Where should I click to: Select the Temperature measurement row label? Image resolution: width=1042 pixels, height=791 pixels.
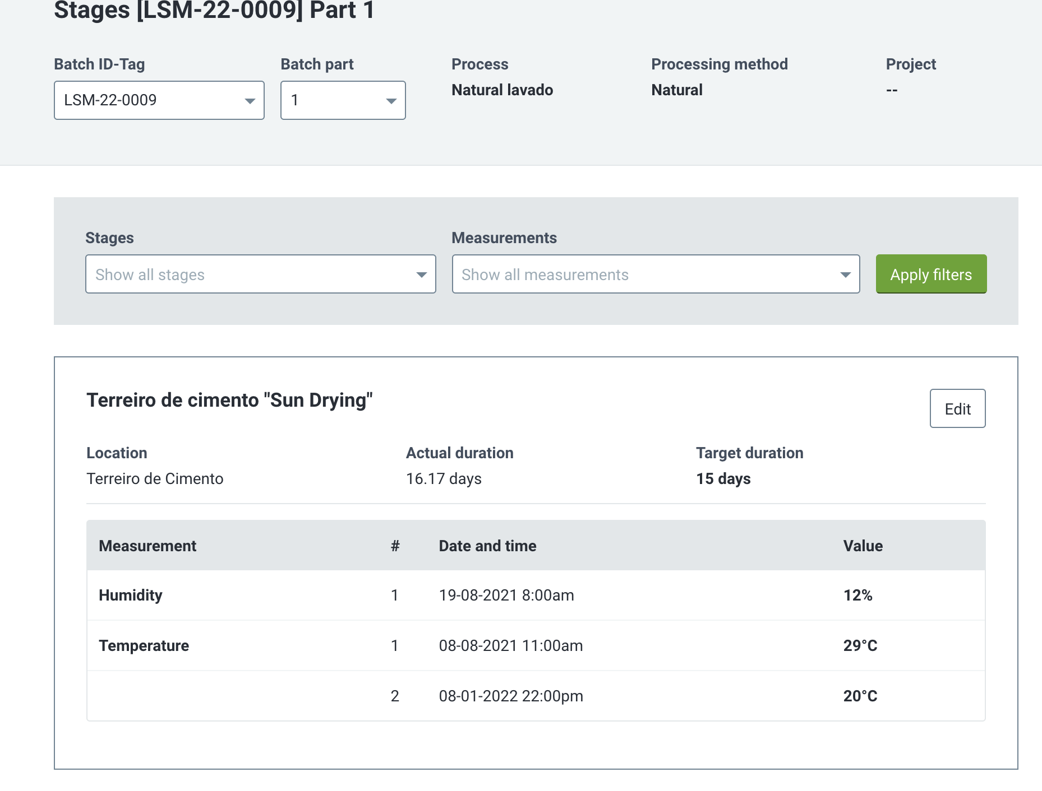click(144, 645)
